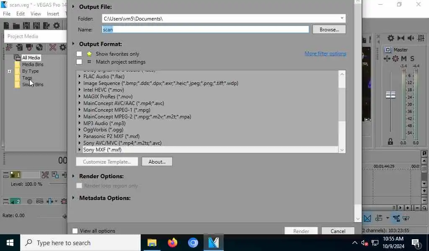Select Intel HEVC (*.mov) format row
Image resolution: width=429 pixels, height=251 pixels.
click(x=103, y=90)
